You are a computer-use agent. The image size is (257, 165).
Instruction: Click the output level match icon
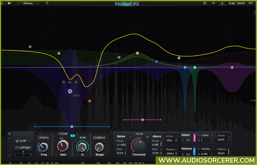pos(205,3)
